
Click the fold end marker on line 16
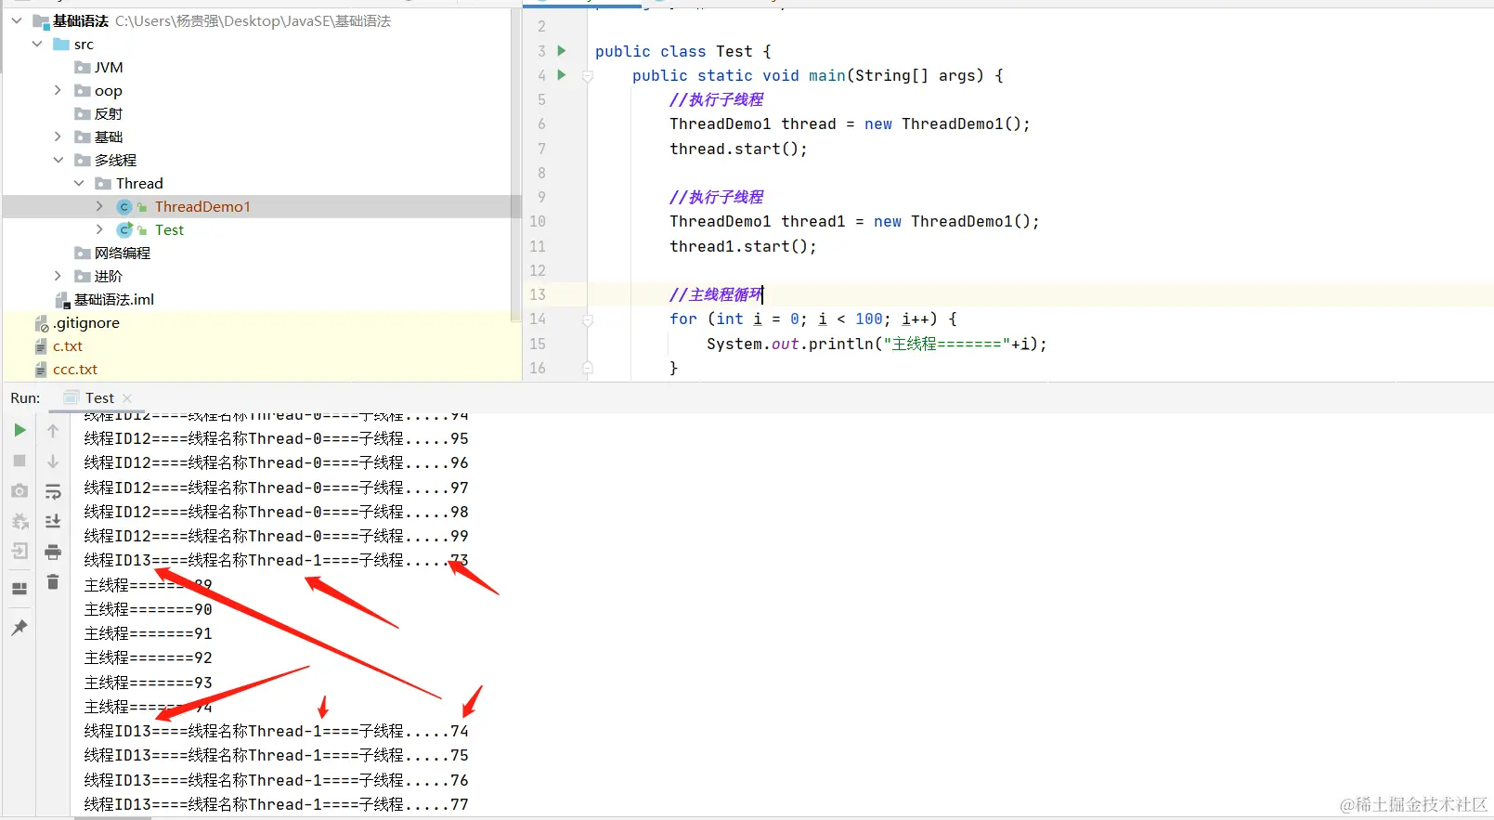(588, 368)
